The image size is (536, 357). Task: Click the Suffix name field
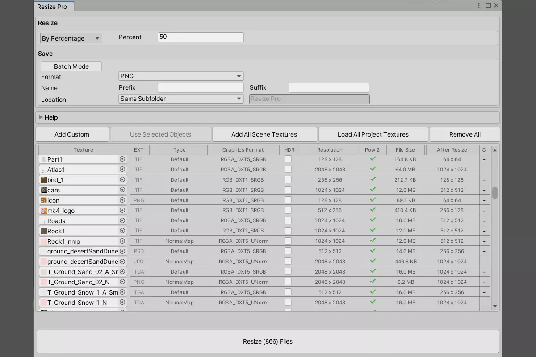[x=329, y=87]
